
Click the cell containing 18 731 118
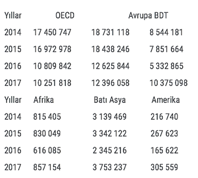tap(110, 32)
